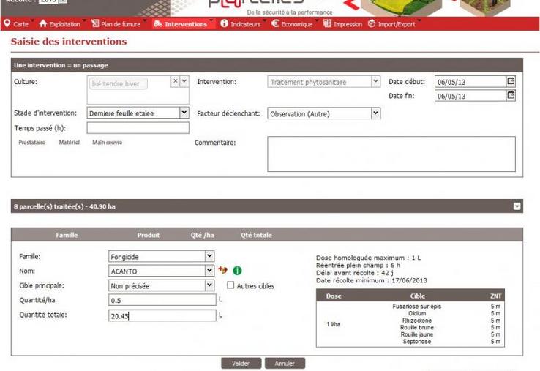Click into the Commentaire text area
This screenshot has height=371, width=540.
click(x=391, y=154)
